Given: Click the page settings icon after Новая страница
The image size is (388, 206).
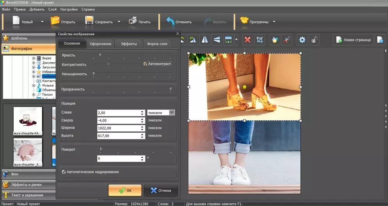Looking at the screenshot, I should (x=380, y=40).
